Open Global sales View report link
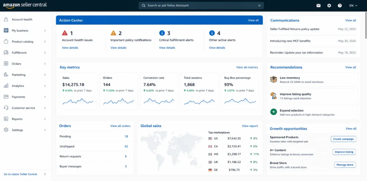Image resolution: width=367 pixels, height=181 pixels. pos(250,126)
